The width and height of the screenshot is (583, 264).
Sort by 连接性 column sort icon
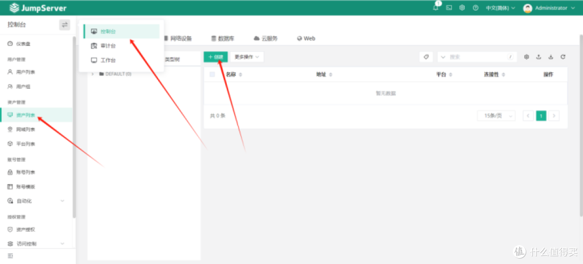(504, 75)
